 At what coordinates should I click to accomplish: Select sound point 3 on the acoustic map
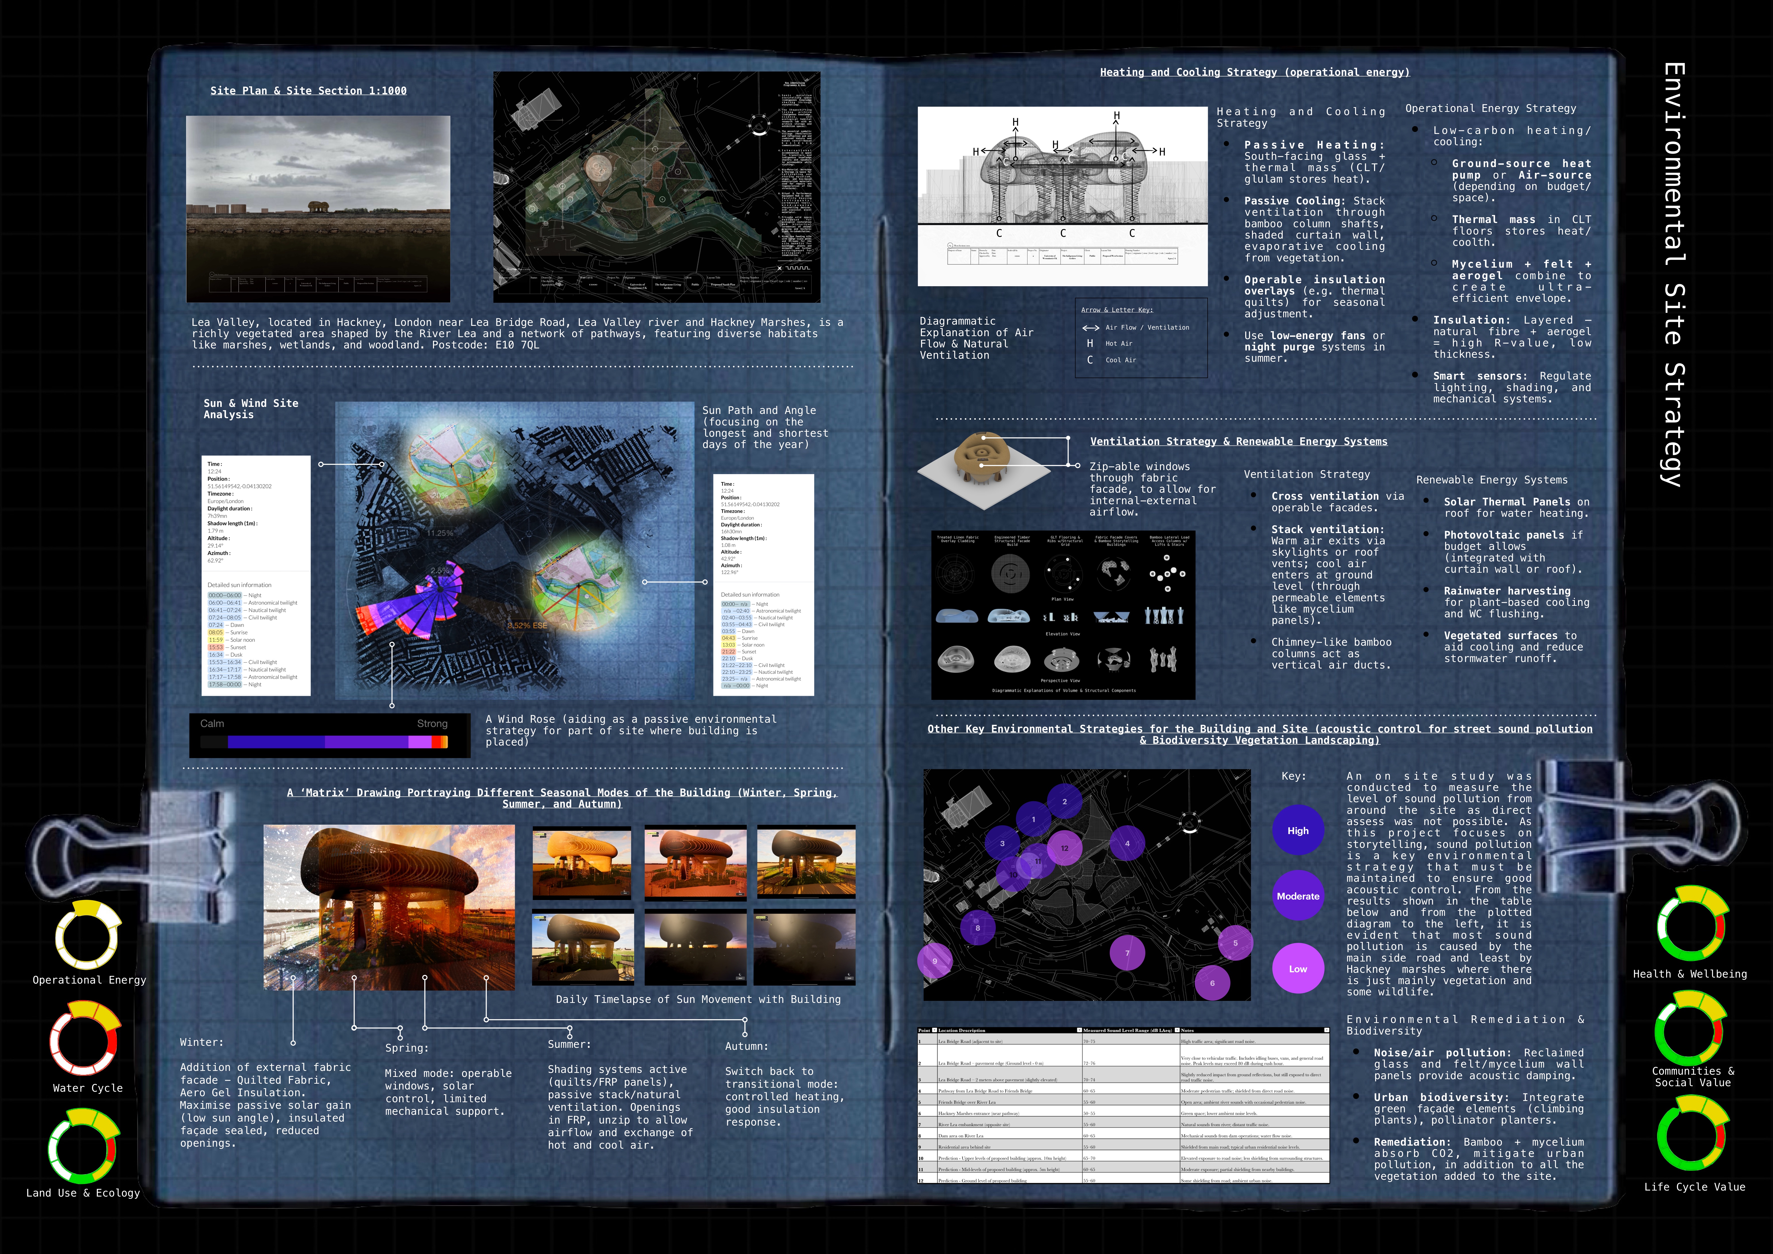1002,843
